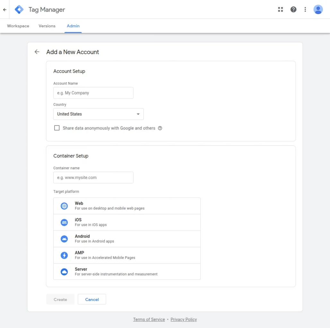Click the Cancel button
This screenshot has width=330, height=328.
tap(92, 299)
